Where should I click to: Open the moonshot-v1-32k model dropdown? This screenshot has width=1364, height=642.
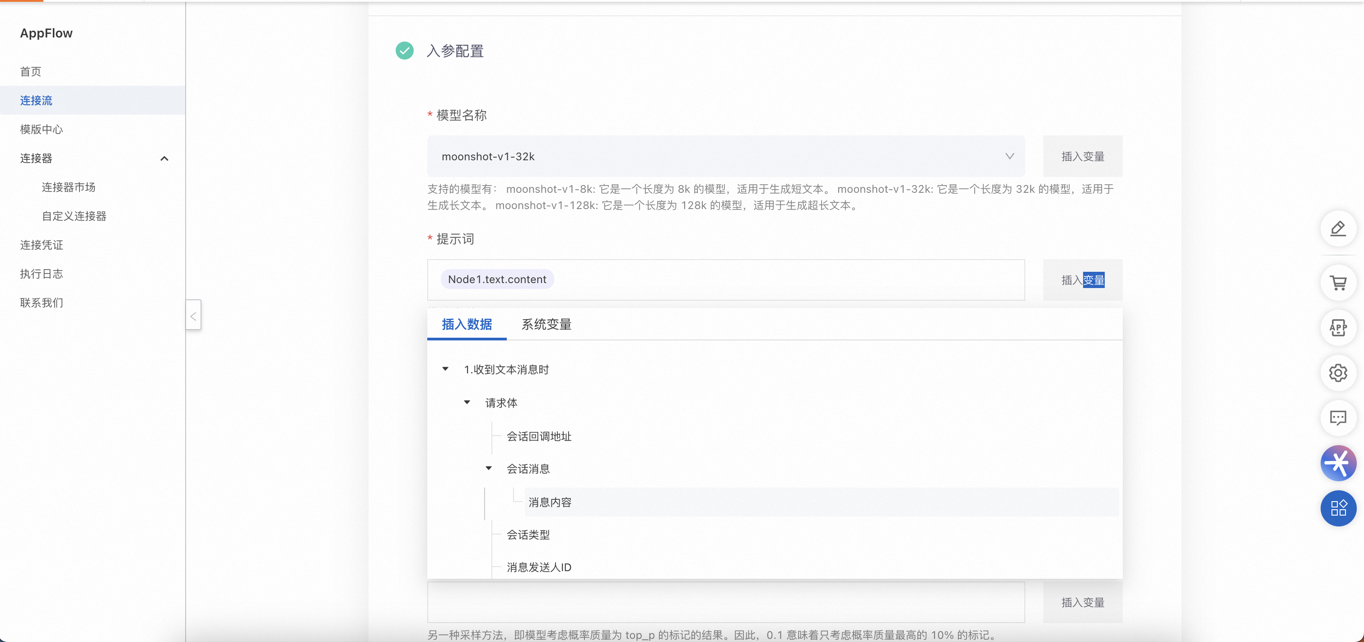(725, 156)
